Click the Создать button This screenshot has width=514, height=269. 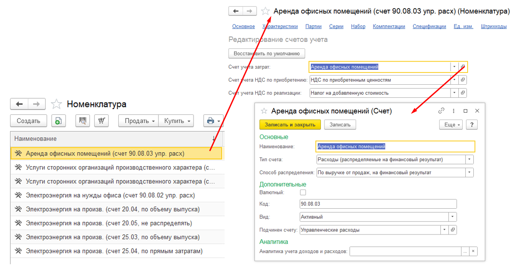click(x=28, y=121)
